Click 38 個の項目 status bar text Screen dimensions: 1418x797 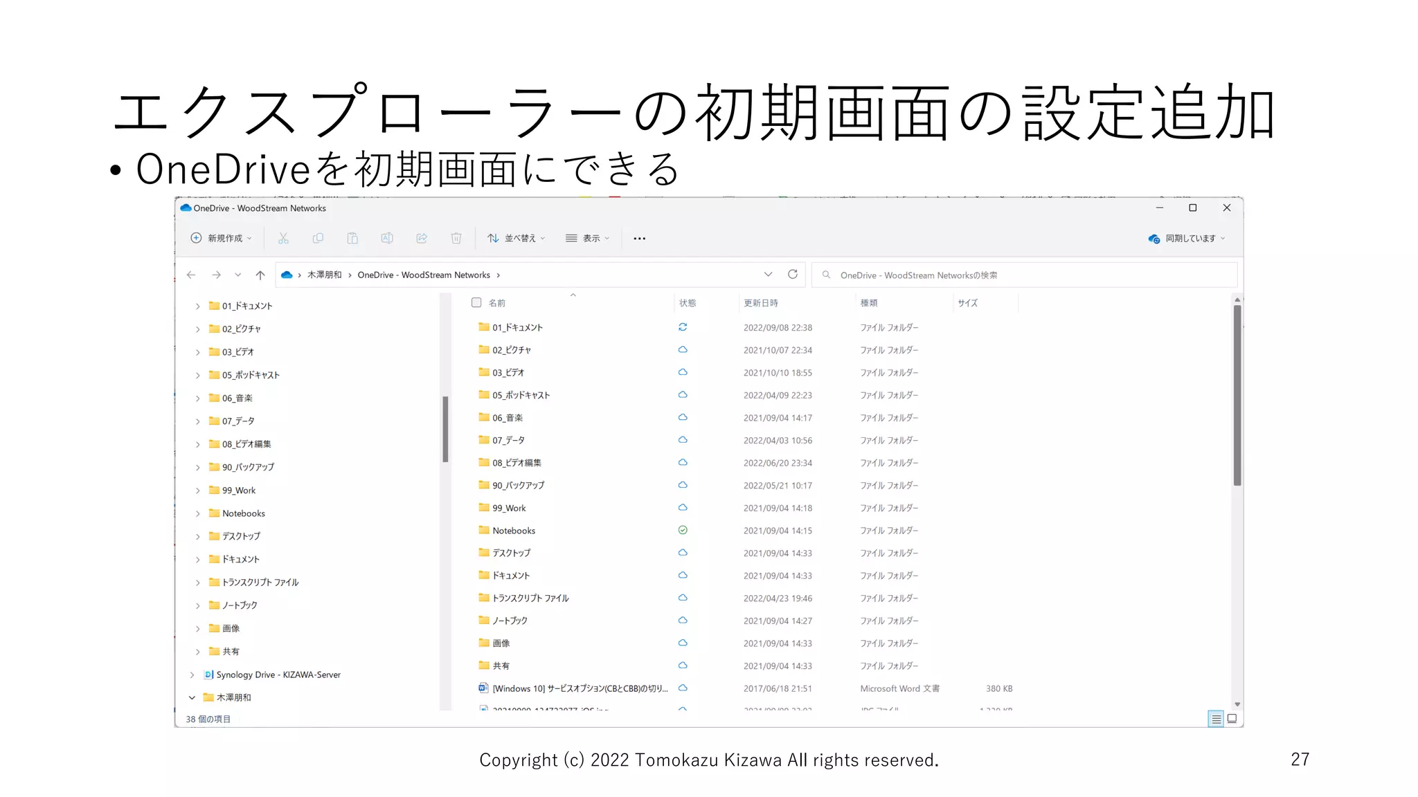pos(208,719)
